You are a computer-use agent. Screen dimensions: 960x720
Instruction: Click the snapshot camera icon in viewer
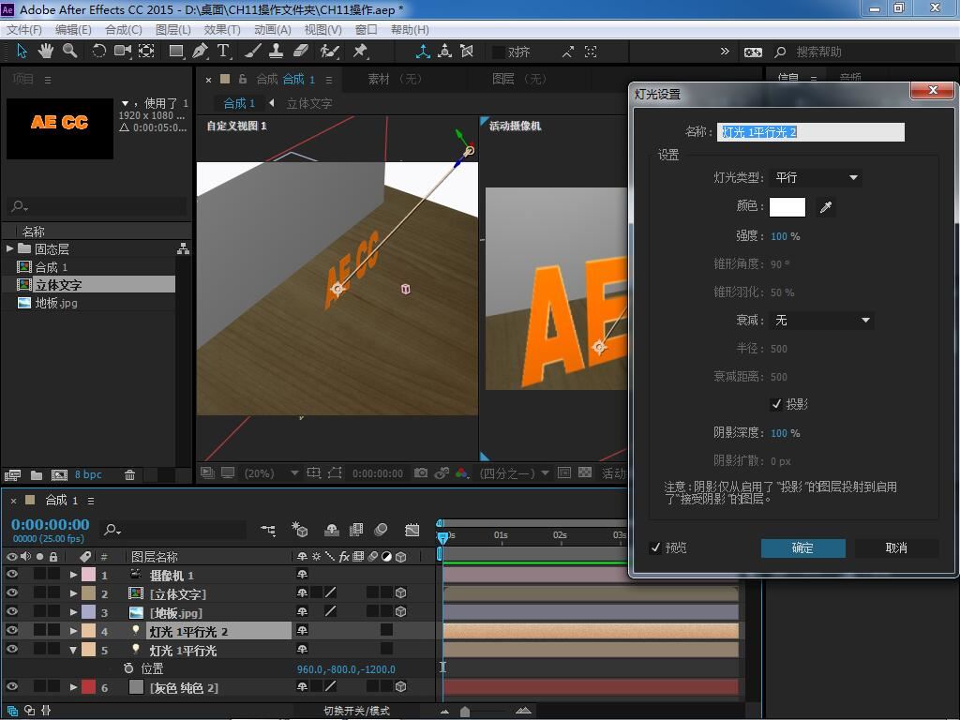coord(421,472)
